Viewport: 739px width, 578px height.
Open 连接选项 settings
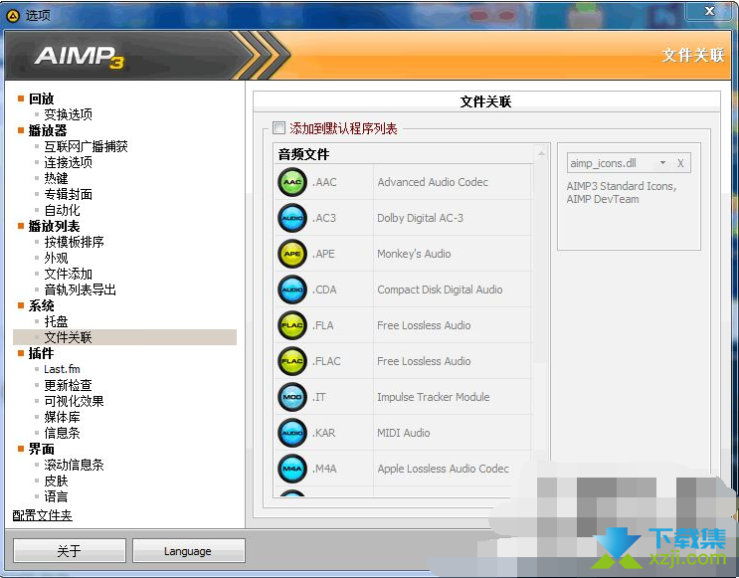69,162
